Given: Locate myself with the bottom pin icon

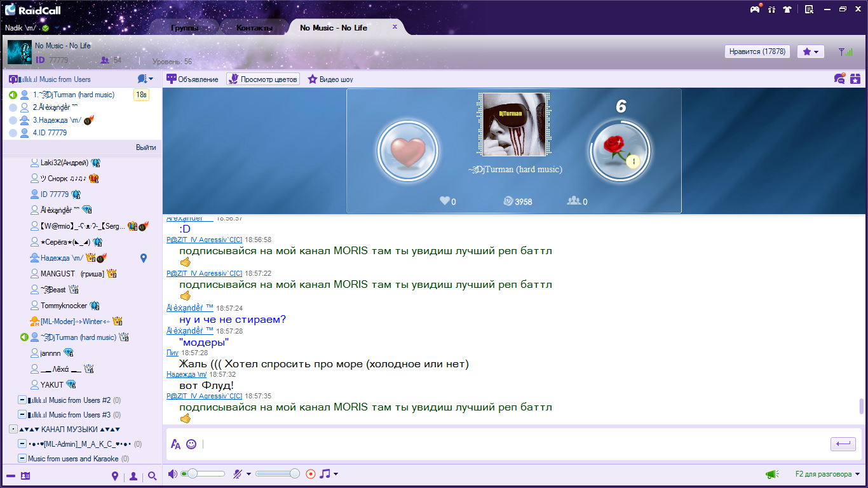Looking at the screenshot, I should click(115, 476).
